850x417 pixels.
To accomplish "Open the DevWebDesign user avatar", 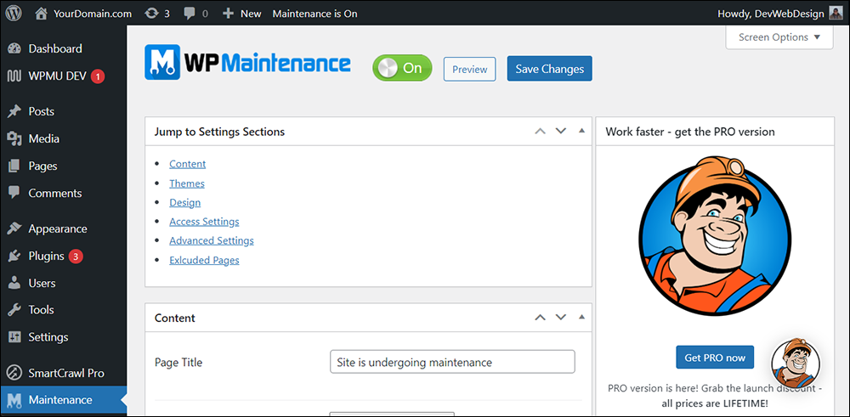I will (836, 14).
